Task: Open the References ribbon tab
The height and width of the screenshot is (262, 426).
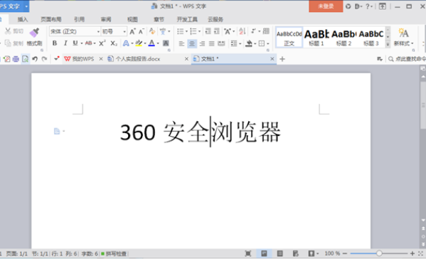Action: [x=79, y=19]
